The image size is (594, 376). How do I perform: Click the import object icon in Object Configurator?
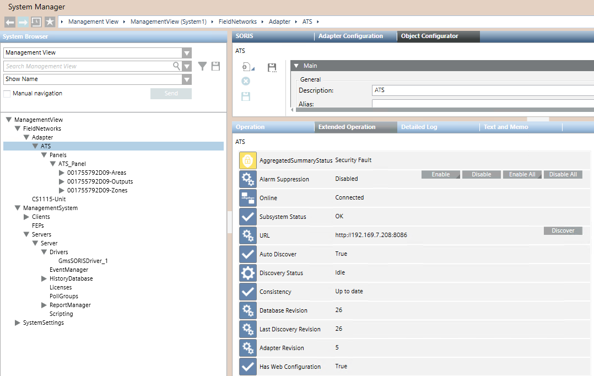[x=246, y=66]
